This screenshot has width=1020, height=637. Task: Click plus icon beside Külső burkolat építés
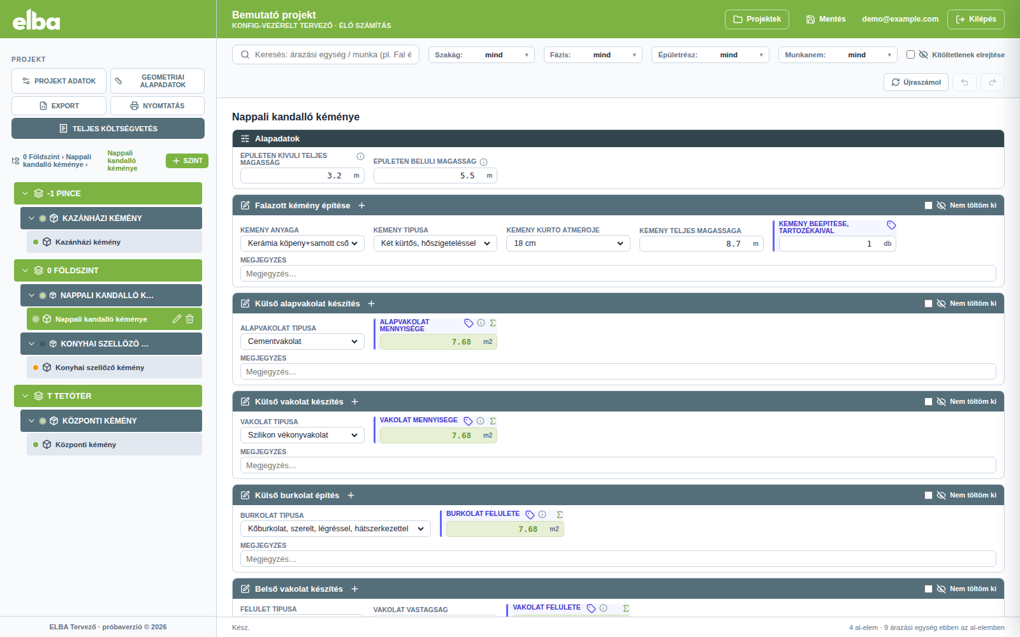tap(351, 496)
